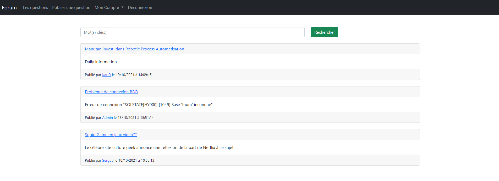View the KariD author profile

[x=106, y=75]
